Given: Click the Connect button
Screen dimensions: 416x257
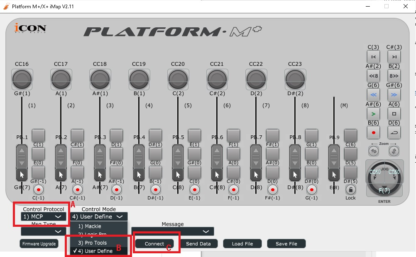Looking at the screenshot, I should pyautogui.click(x=154, y=244).
